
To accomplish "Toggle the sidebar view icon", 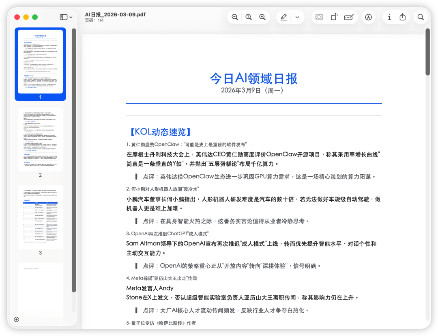I will (x=63, y=17).
